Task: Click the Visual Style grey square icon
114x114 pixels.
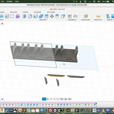Action: pos(66,99)
